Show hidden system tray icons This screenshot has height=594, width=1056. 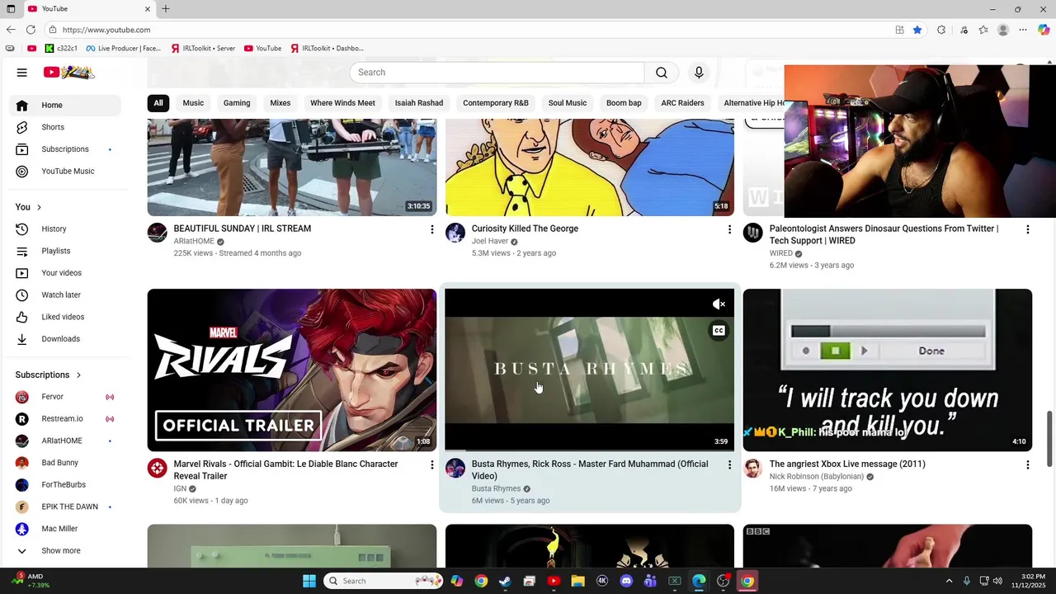point(949,581)
